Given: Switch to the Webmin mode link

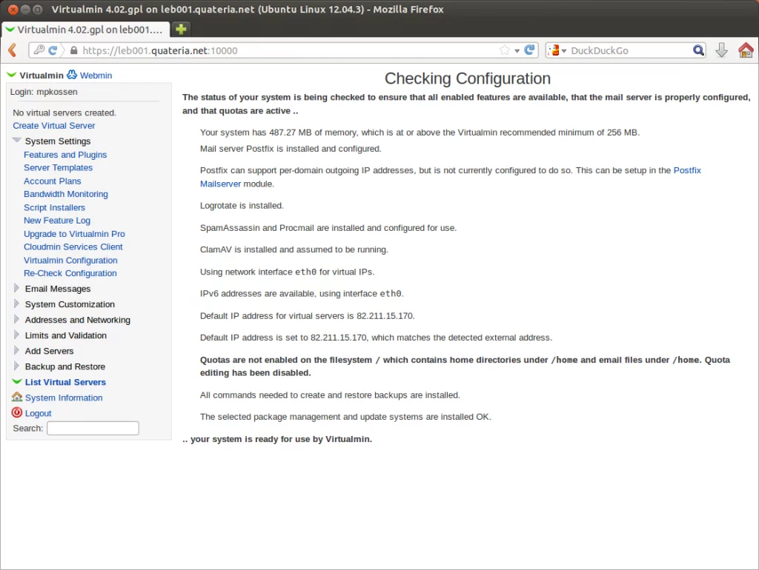Looking at the screenshot, I should [96, 76].
